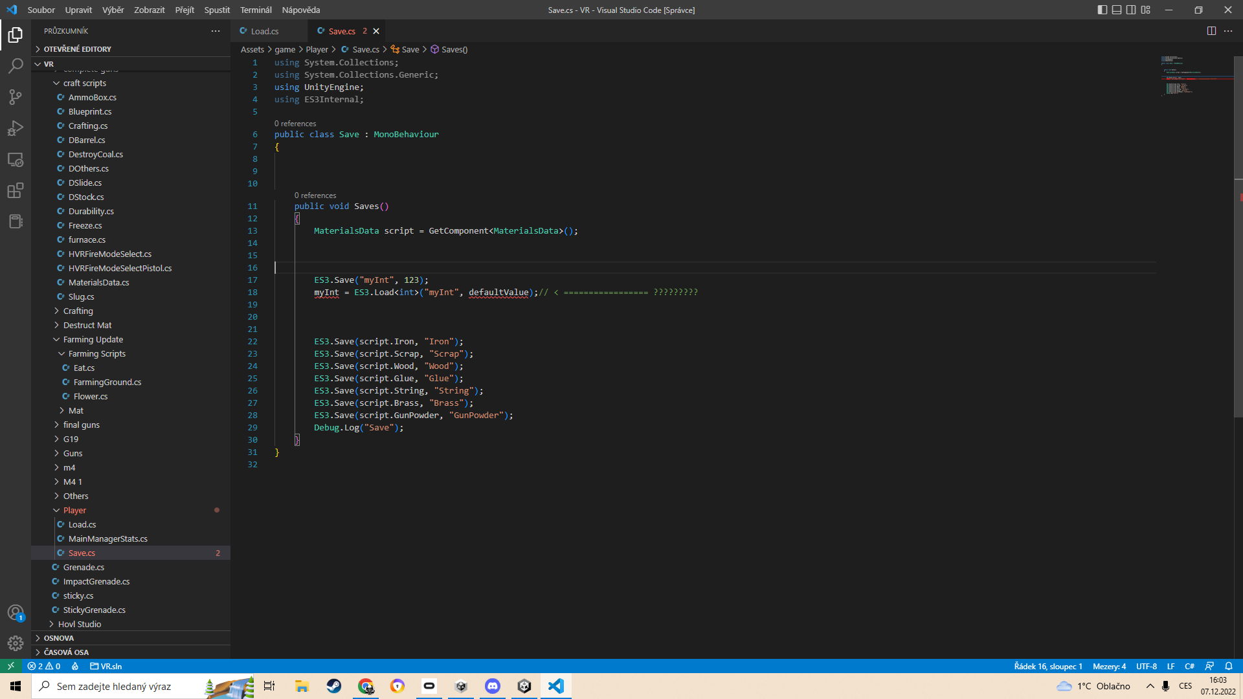
Task: Collapse the Player folder
Action: click(x=131, y=510)
